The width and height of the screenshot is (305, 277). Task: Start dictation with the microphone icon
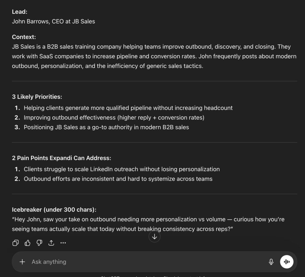pos(271,262)
